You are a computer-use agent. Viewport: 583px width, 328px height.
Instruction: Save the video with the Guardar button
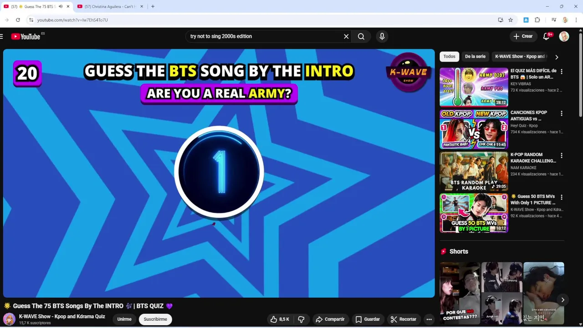(x=367, y=319)
